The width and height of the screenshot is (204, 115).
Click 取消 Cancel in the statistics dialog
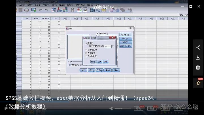coord(99,62)
